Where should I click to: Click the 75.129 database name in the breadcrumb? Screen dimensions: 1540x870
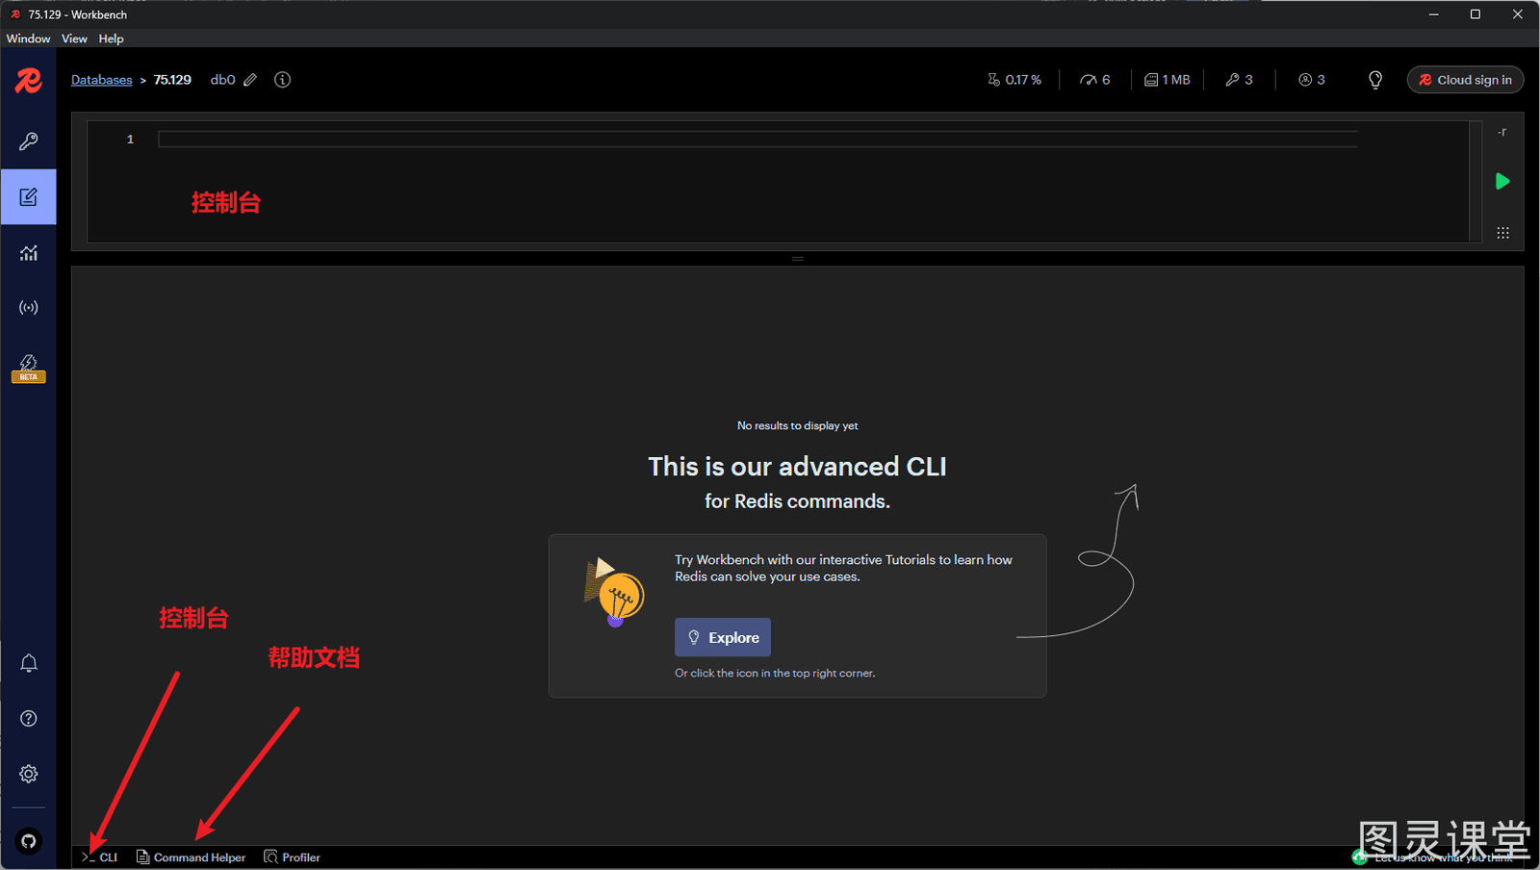[x=172, y=80]
